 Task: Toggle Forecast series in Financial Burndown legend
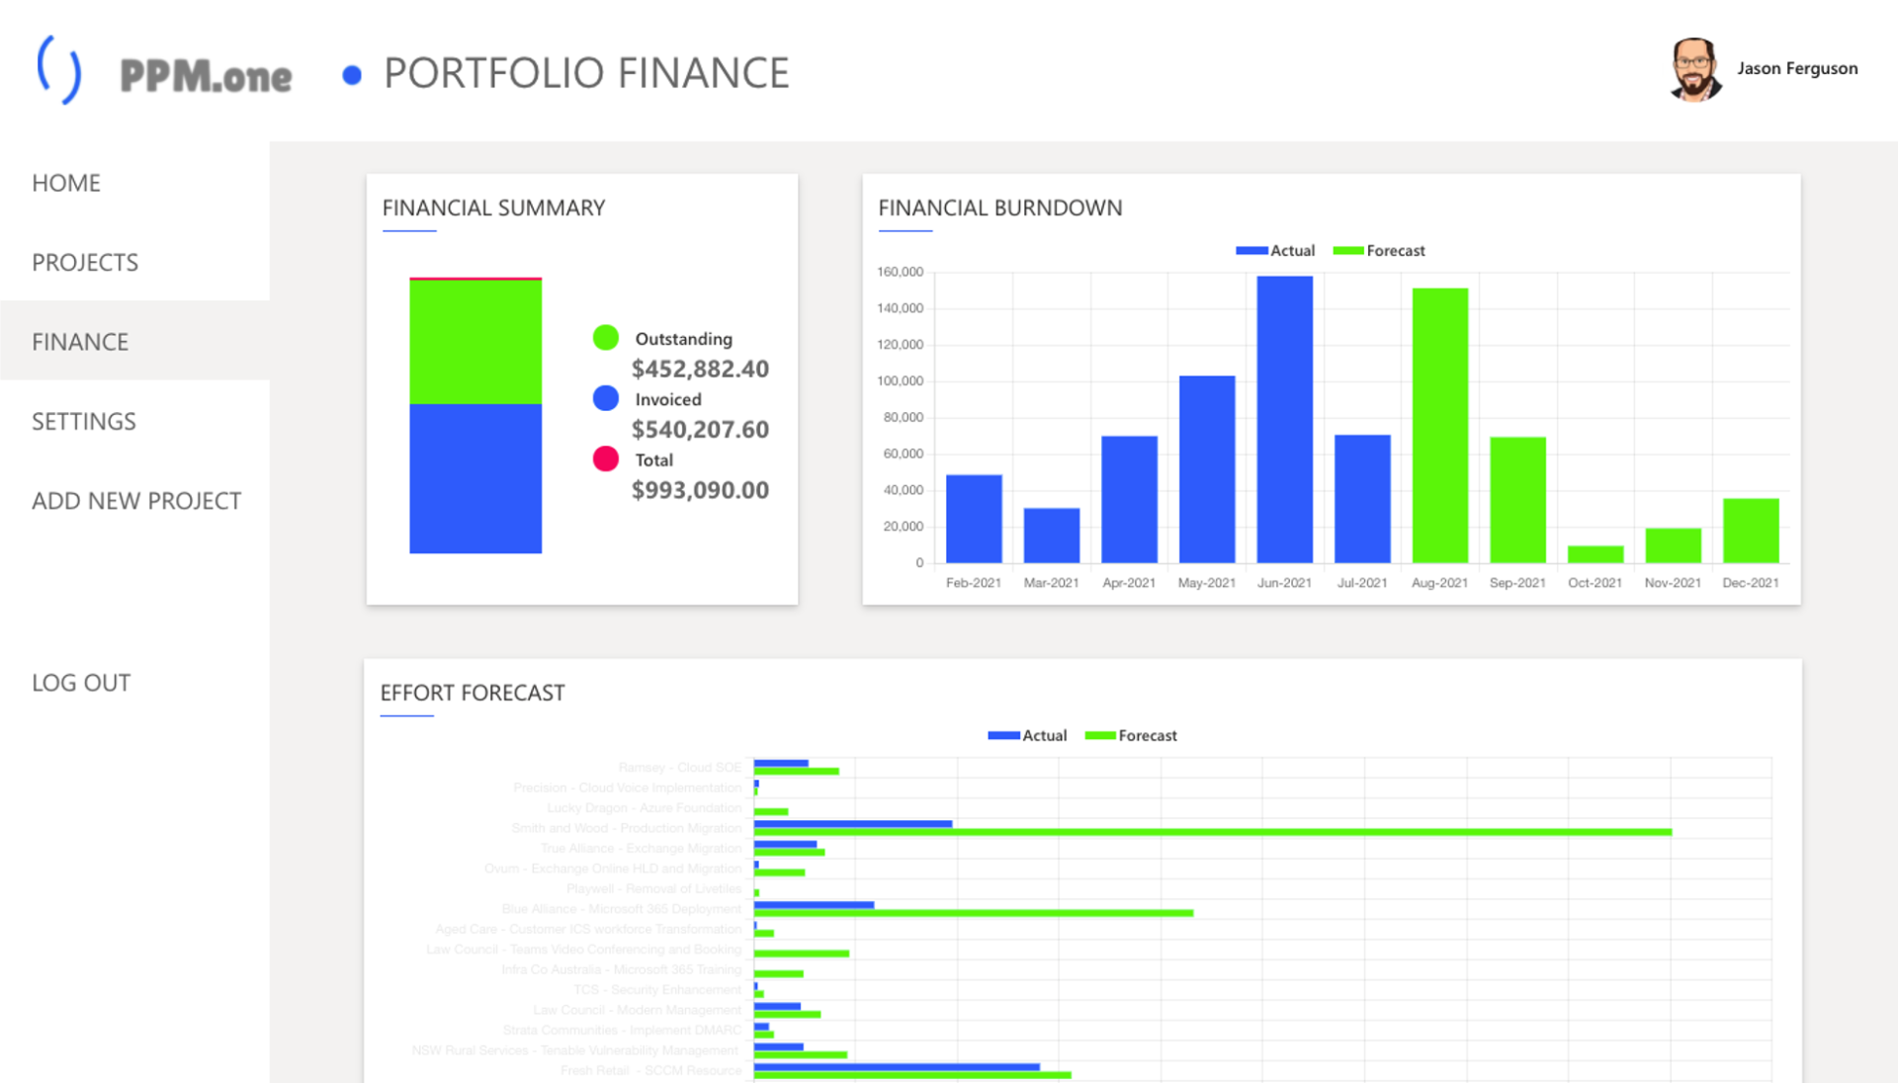click(x=1378, y=251)
